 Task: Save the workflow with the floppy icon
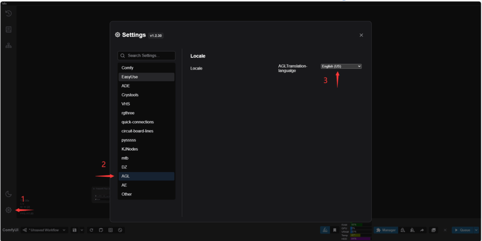[x=75, y=230]
